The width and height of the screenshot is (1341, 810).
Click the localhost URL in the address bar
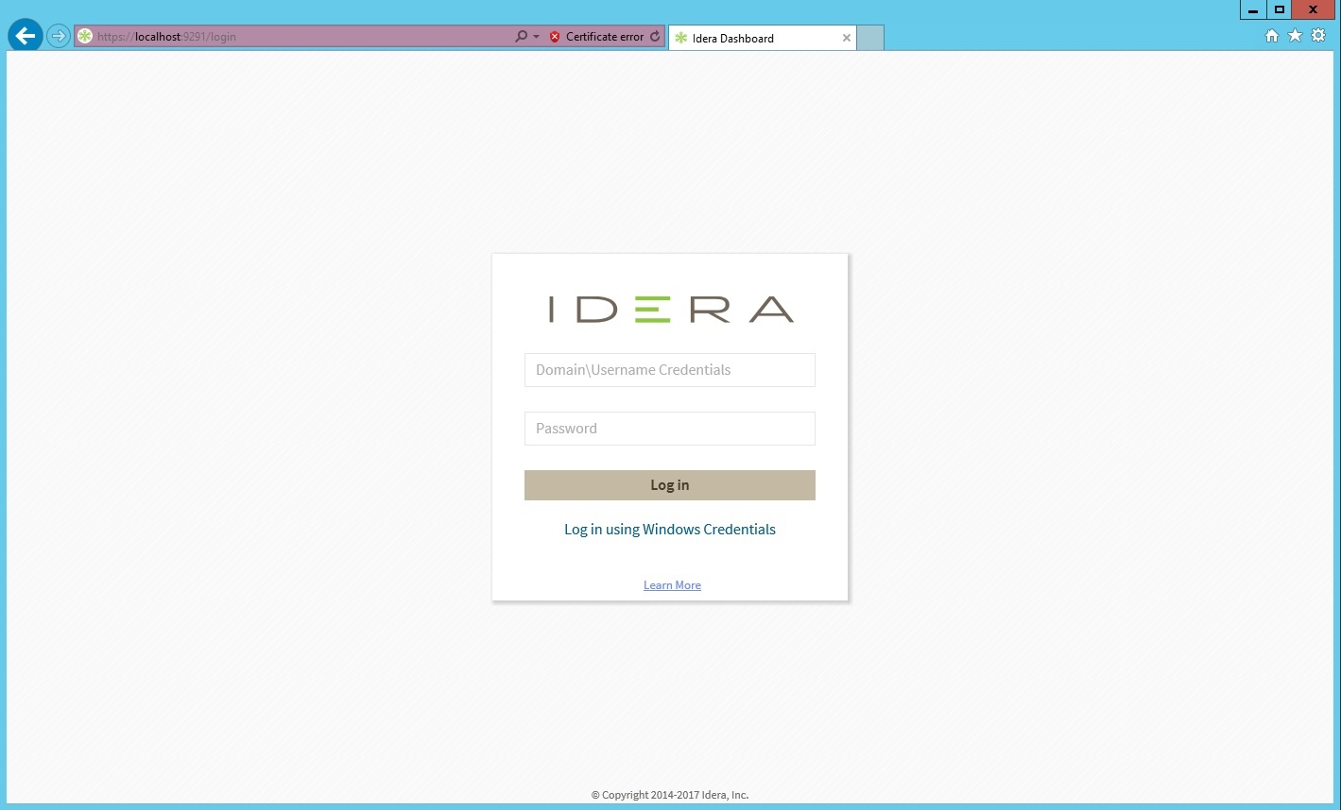click(x=166, y=37)
